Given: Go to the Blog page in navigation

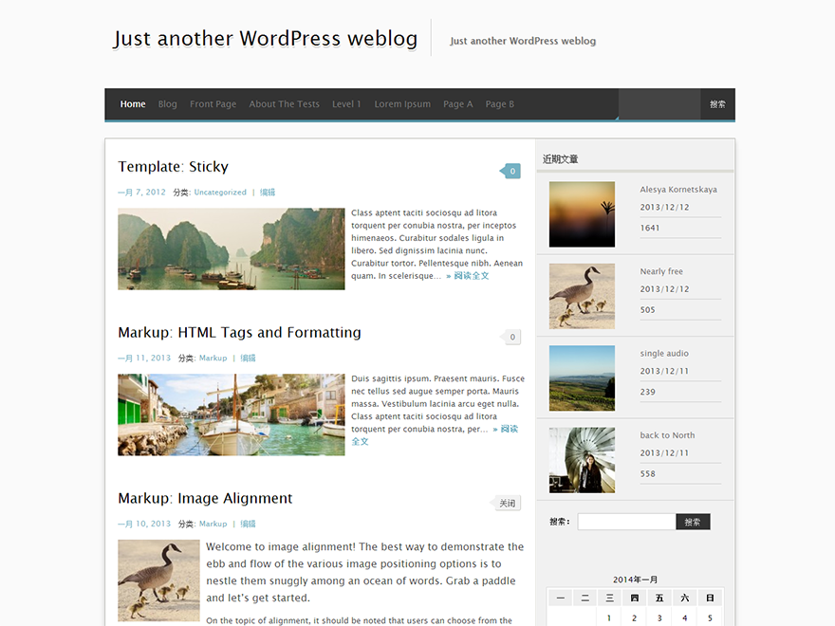Looking at the screenshot, I should click(168, 104).
